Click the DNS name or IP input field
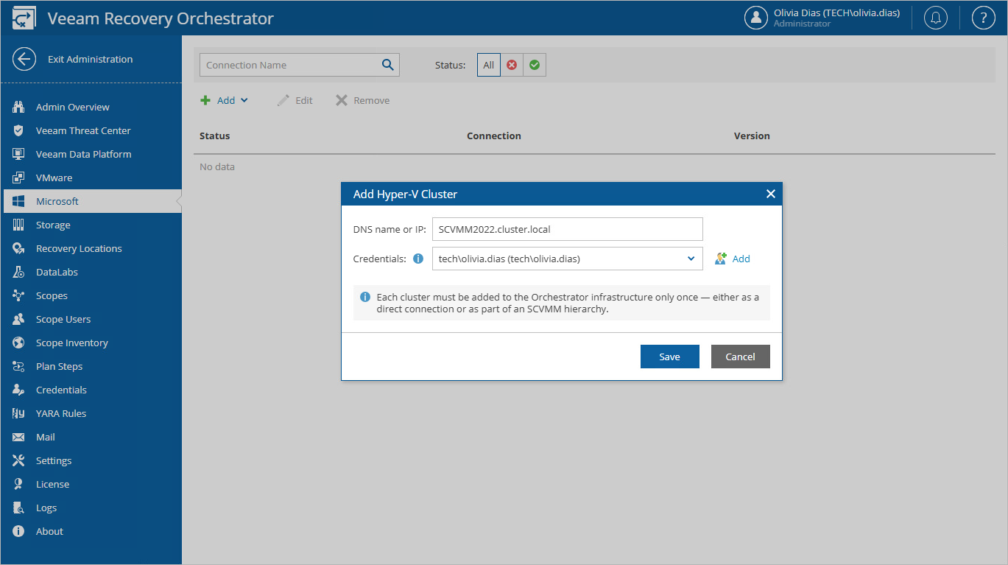 tap(566, 229)
